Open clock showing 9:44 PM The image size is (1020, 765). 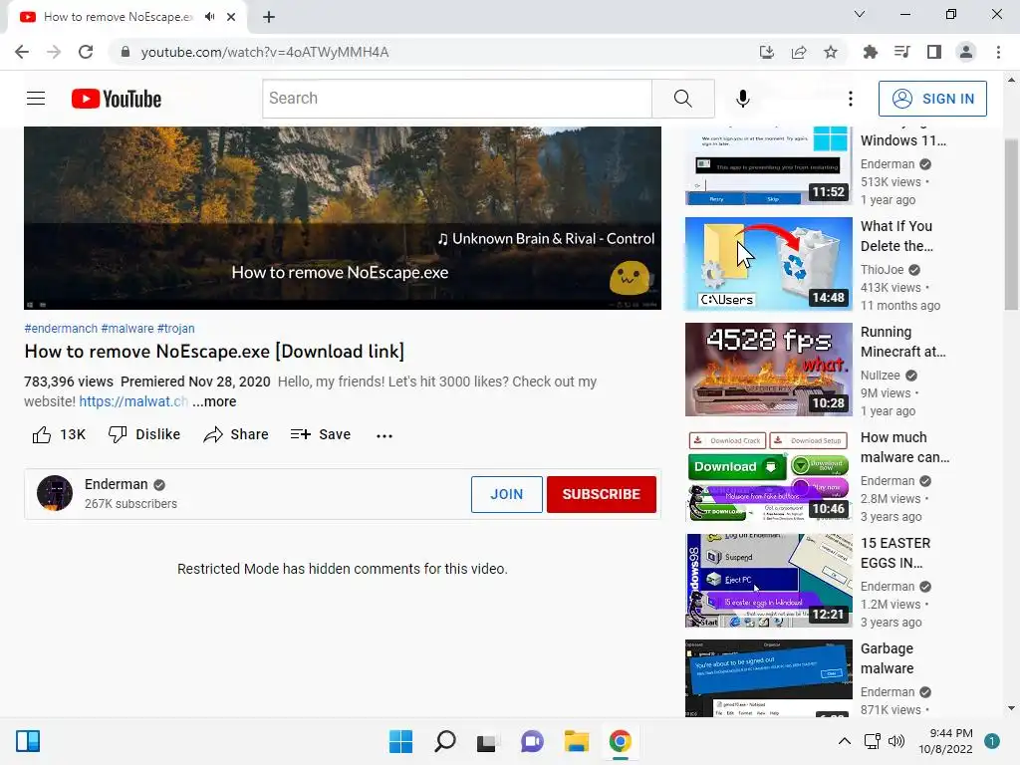pos(950,733)
